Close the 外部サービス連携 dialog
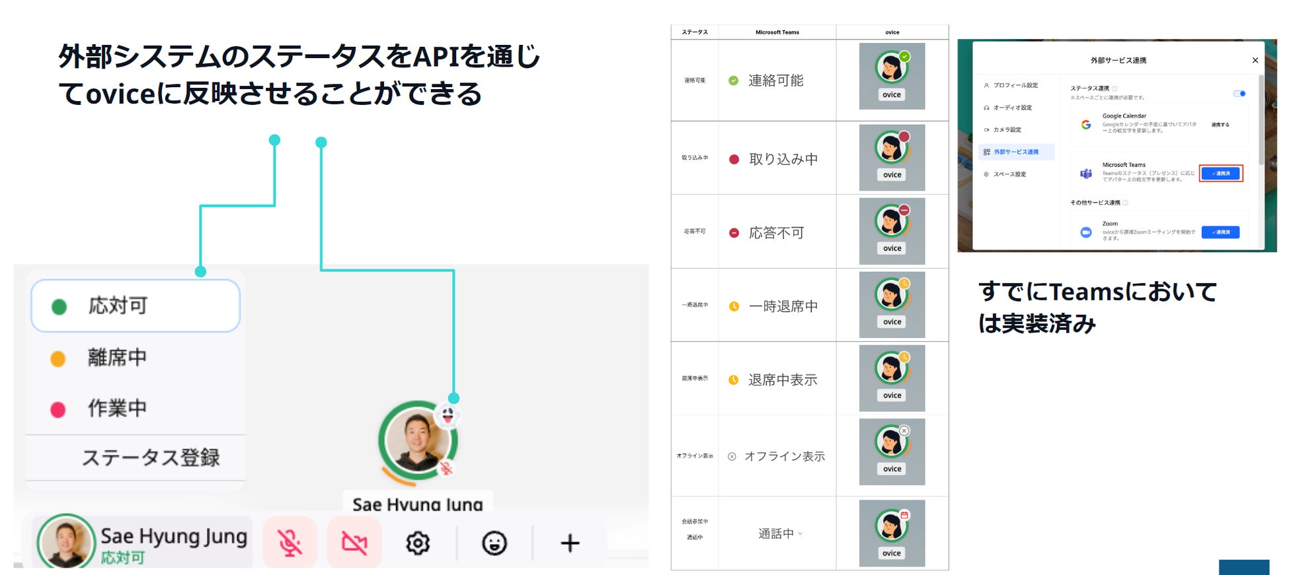1289x575 pixels. point(1255,60)
